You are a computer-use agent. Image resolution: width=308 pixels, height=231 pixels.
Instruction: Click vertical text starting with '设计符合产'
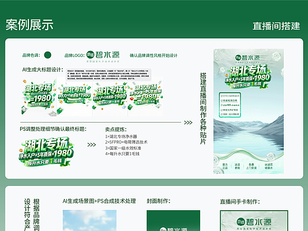coord(27,215)
